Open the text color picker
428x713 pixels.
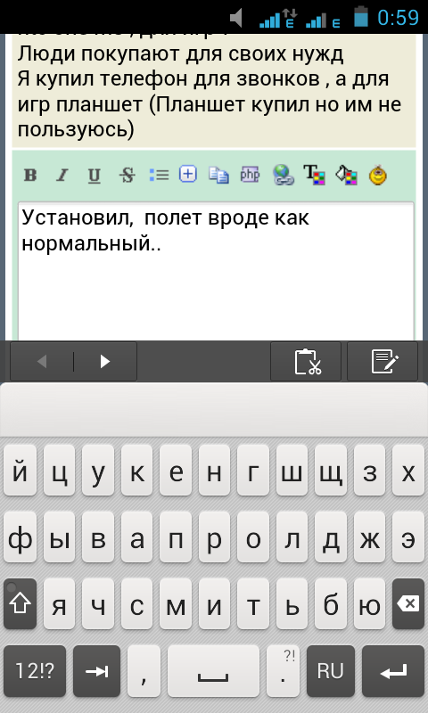pyautogui.click(x=314, y=175)
